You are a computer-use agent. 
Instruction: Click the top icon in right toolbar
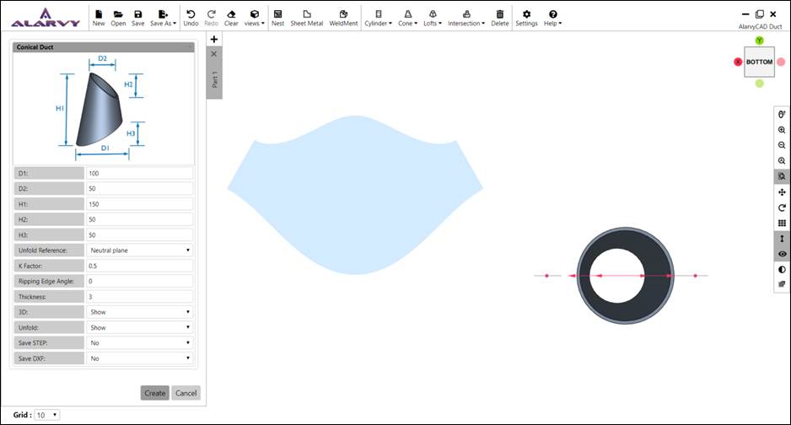(782, 115)
